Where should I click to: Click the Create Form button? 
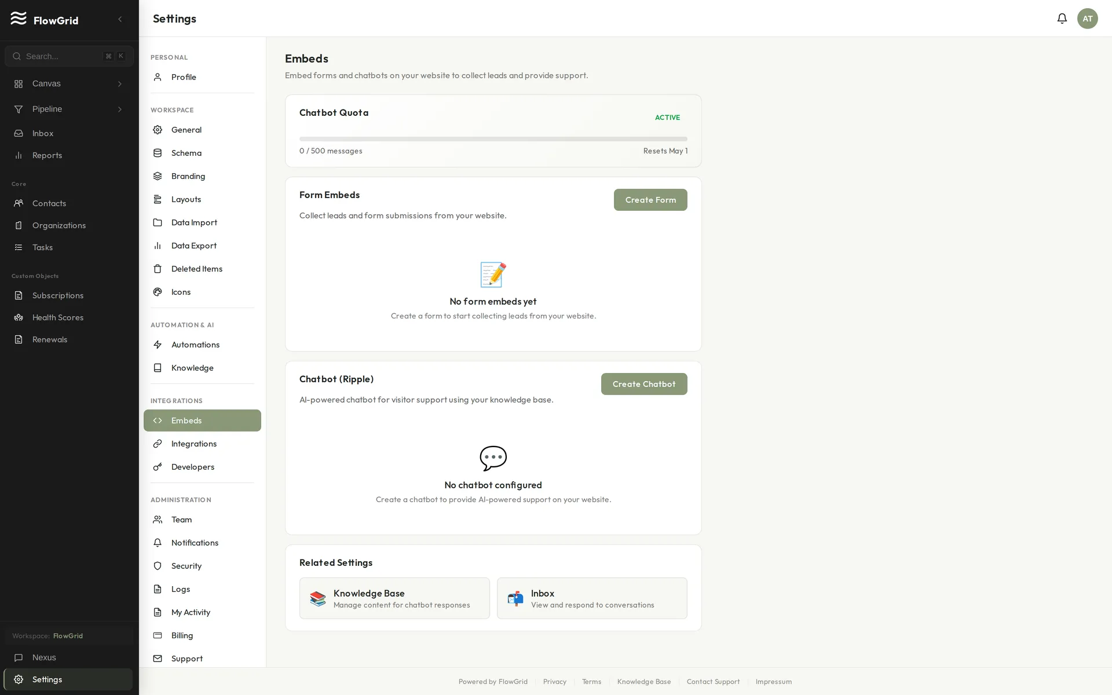pyautogui.click(x=650, y=200)
